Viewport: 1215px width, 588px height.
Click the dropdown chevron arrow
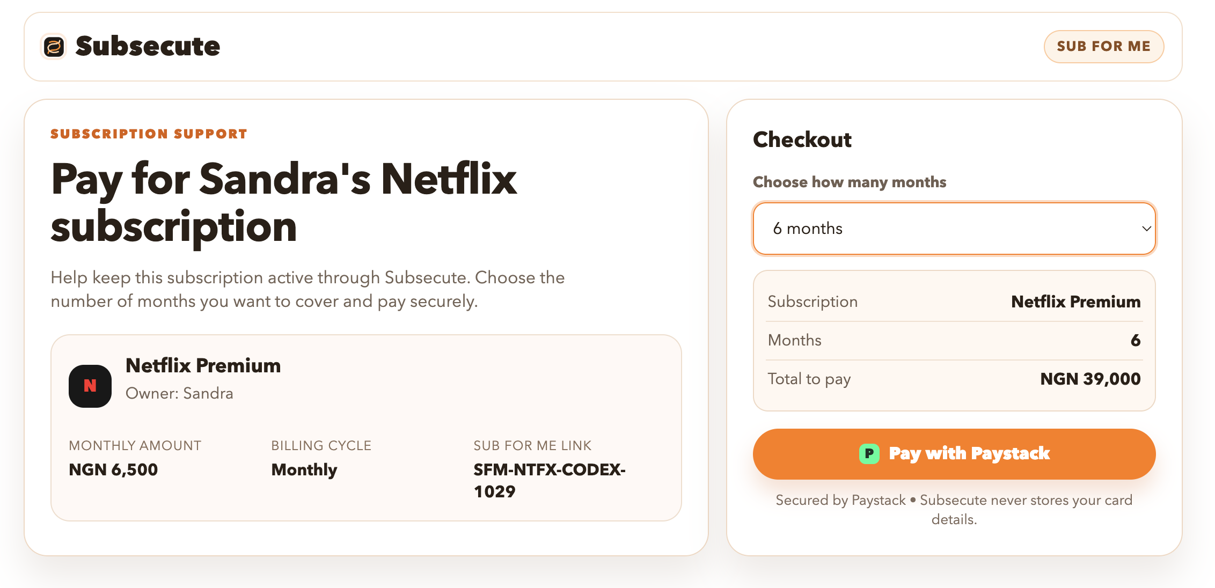pos(1146,229)
